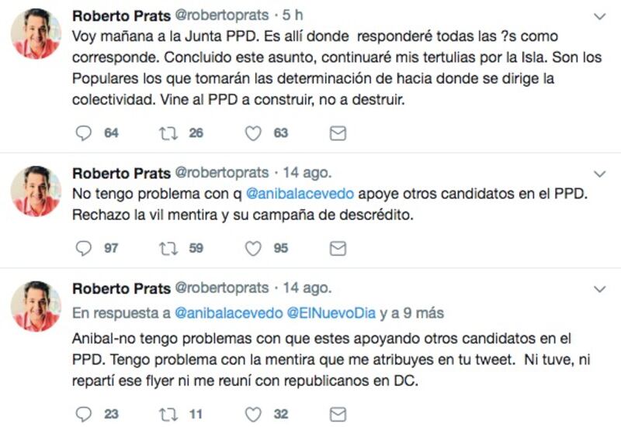Like the 'Anibal-no tengo problemas' tweet

[x=253, y=415]
